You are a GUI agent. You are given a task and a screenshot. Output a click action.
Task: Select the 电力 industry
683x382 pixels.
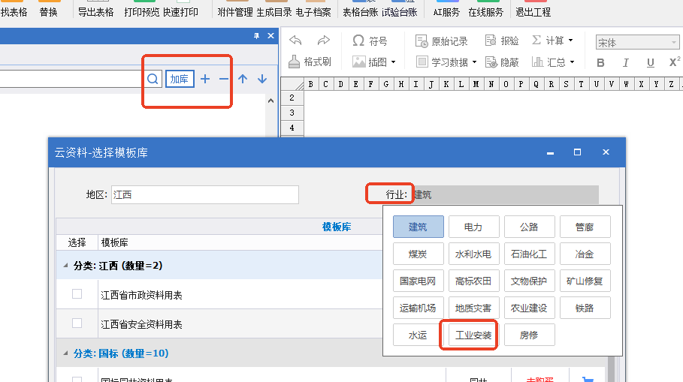473,227
